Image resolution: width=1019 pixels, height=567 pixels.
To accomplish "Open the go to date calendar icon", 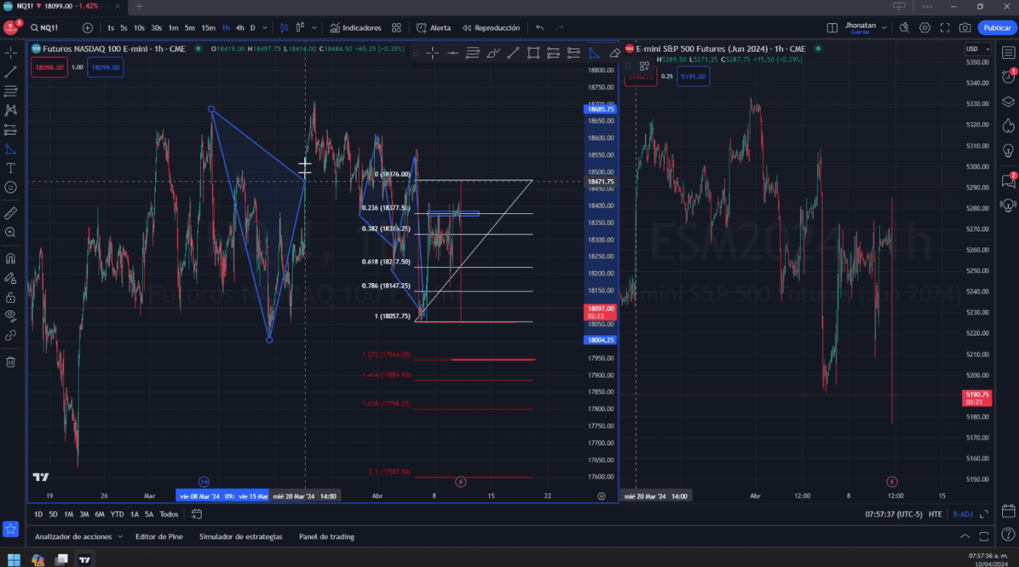I will (x=197, y=514).
